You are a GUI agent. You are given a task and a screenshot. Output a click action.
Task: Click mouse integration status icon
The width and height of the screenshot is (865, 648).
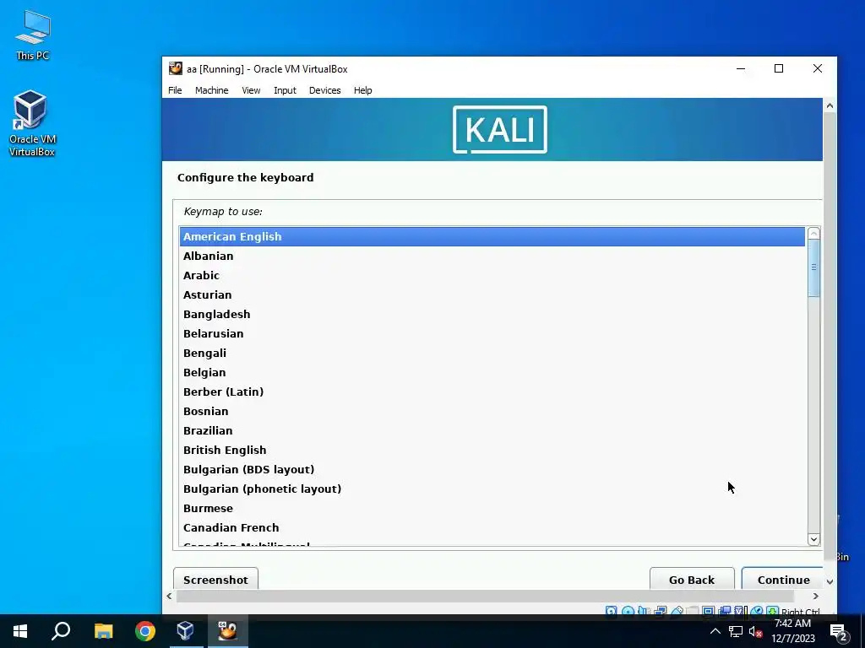tap(757, 611)
